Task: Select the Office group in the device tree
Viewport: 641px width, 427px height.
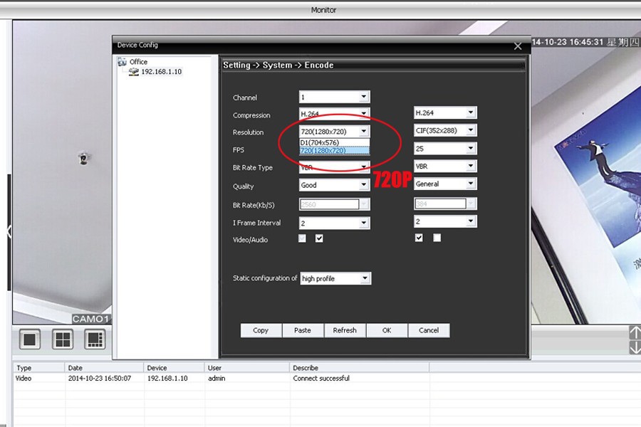Action: (x=138, y=62)
